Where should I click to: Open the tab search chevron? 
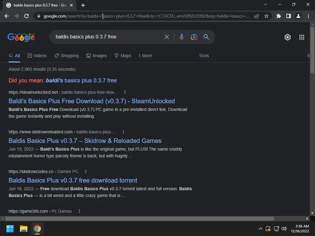pos(265,4)
